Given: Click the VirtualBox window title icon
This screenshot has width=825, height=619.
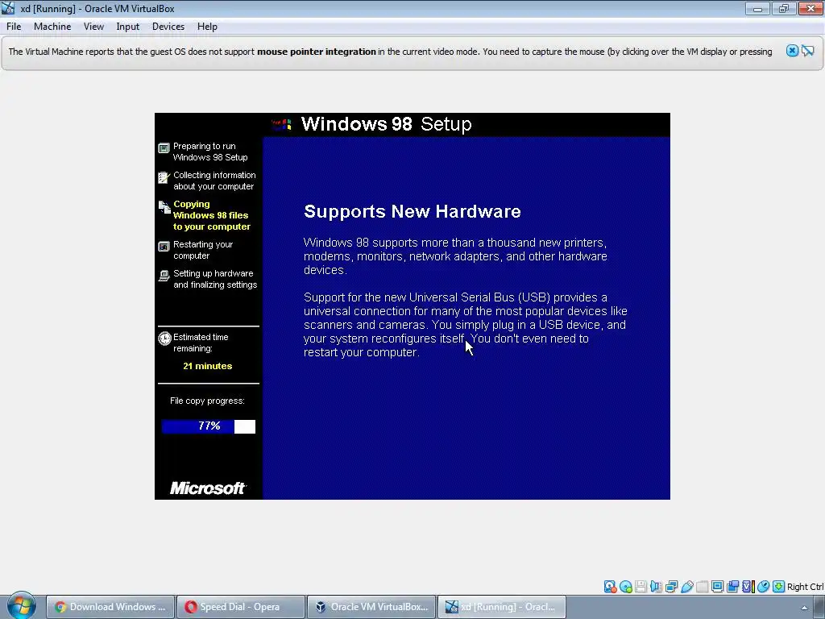Looking at the screenshot, I should (8, 8).
